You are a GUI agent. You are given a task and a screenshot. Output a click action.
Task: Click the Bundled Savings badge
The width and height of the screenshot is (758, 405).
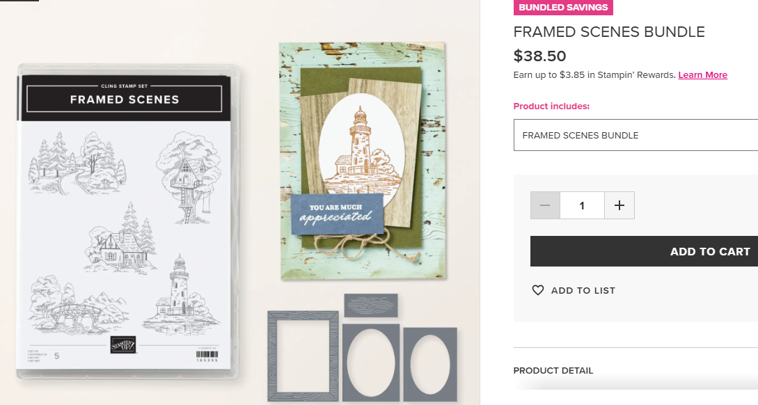[563, 7]
